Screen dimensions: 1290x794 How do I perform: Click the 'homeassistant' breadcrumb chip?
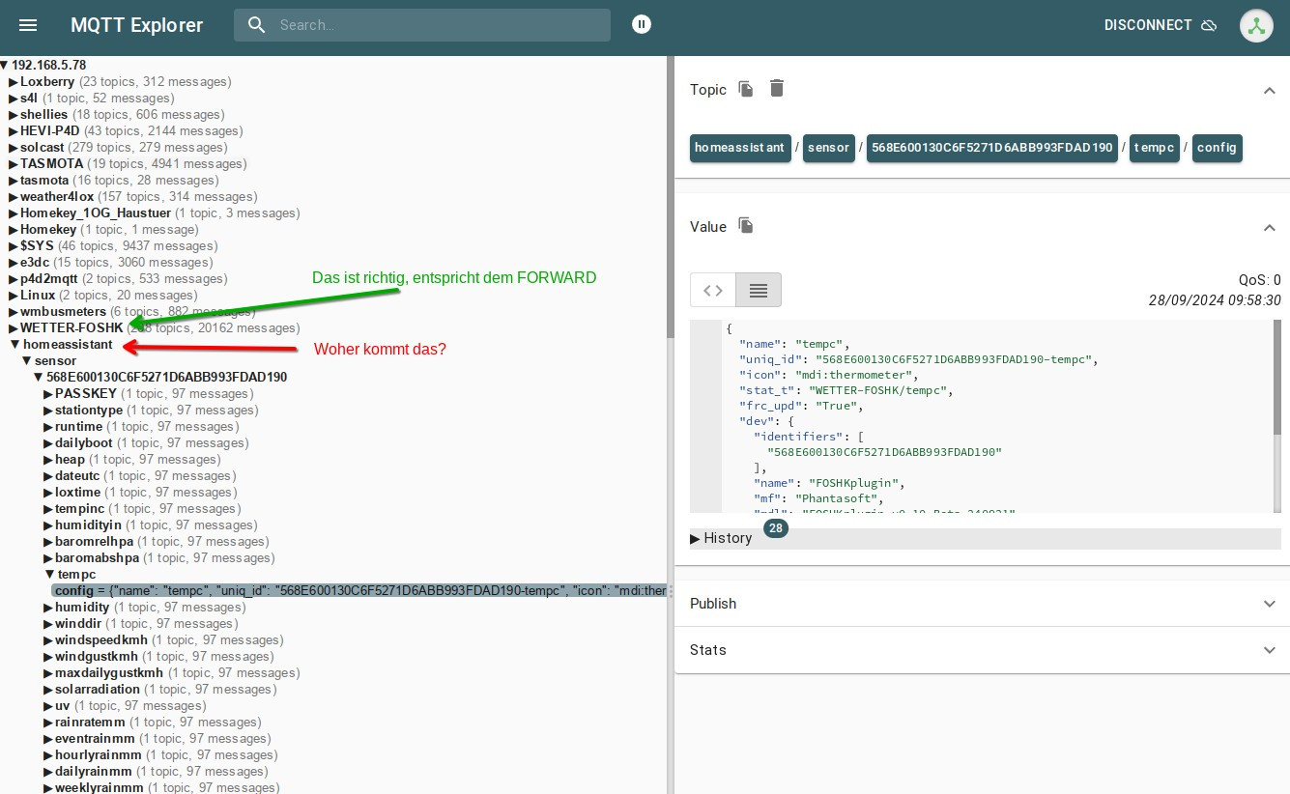point(739,148)
